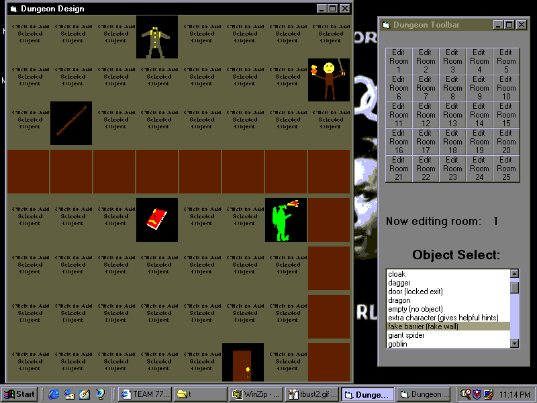Image resolution: width=537 pixels, height=403 pixels.
Task: Select the red book tile
Action: point(157,220)
